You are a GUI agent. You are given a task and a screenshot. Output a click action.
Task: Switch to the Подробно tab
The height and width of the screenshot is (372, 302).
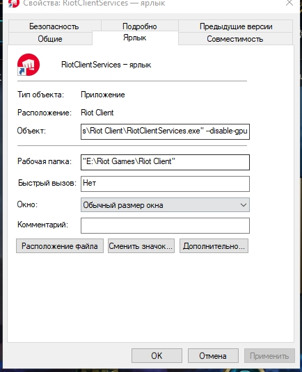(x=140, y=26)
